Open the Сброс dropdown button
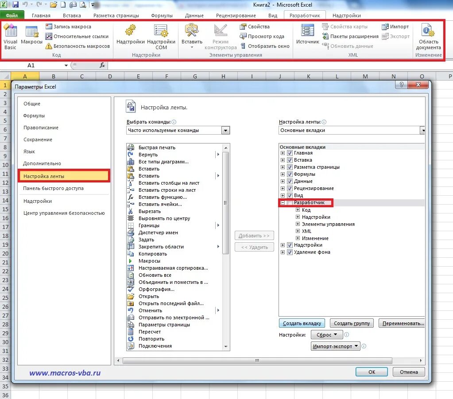This screenshot has height=399, width=453. 327,335
